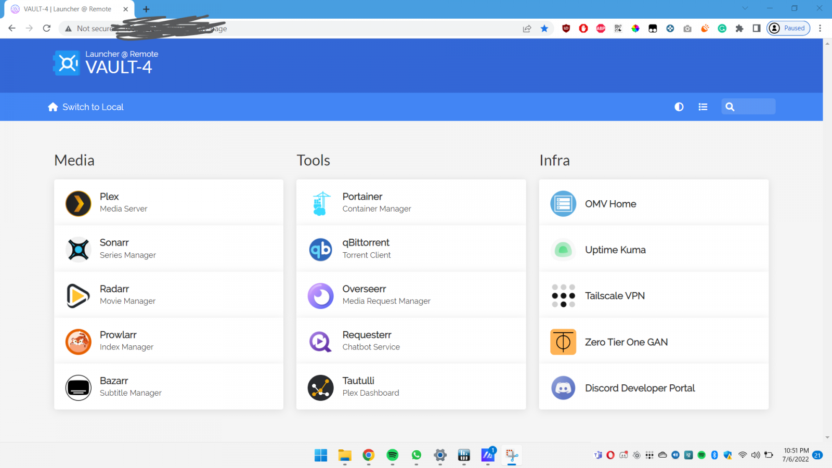The height and width of the screenshot is (468, 832).
Task: Reload the current page
Action: point(47,28)
